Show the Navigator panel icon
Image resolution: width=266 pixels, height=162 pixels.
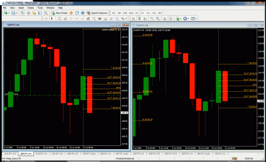coord(34,13)
